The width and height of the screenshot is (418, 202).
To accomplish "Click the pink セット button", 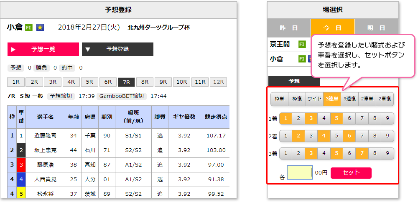I will click(x=351, y=173).
